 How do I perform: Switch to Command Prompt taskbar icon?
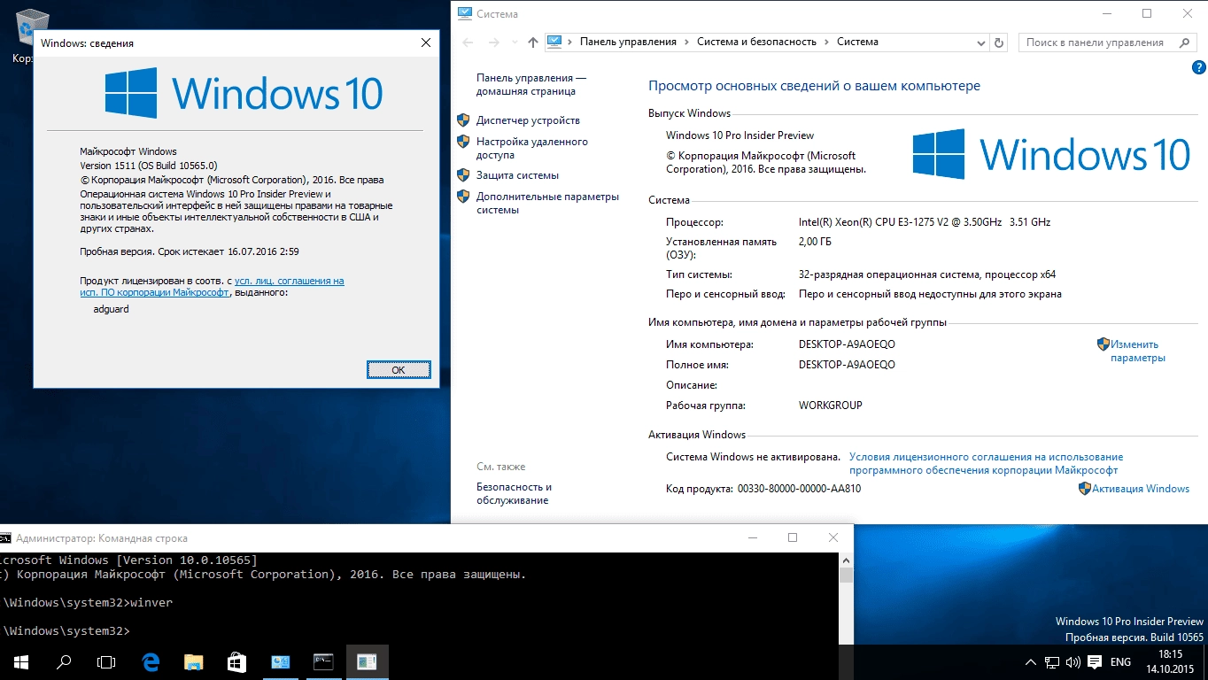point(323,661)
